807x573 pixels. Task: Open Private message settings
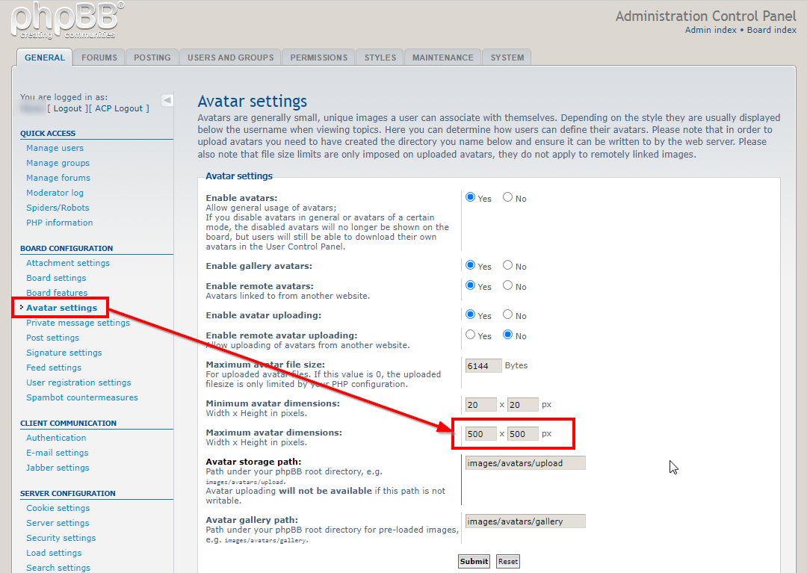[78, 323]
